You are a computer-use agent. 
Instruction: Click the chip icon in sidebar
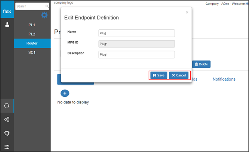coord(7,133)
